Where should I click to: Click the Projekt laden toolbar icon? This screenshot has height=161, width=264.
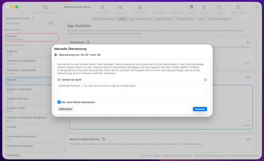pyautogui.click(x=120, y=7)
